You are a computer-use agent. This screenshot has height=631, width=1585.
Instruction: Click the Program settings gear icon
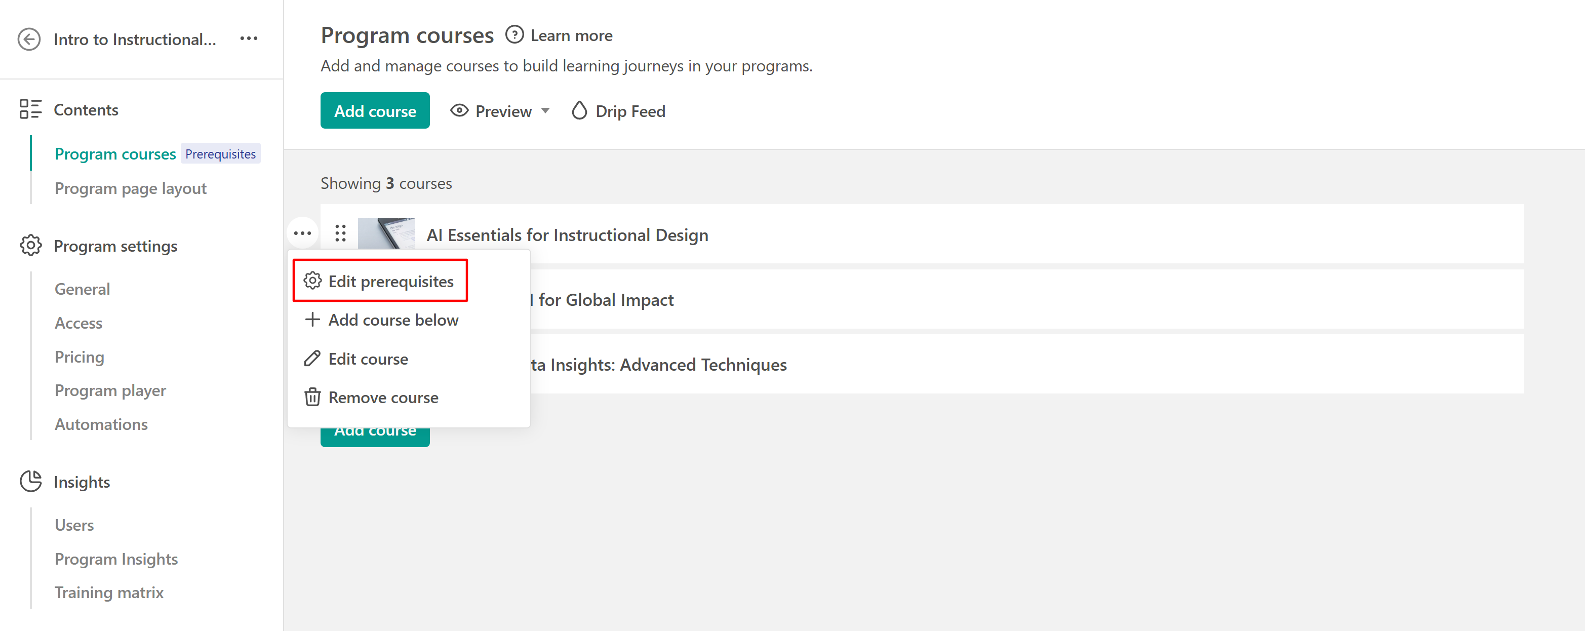30,246
